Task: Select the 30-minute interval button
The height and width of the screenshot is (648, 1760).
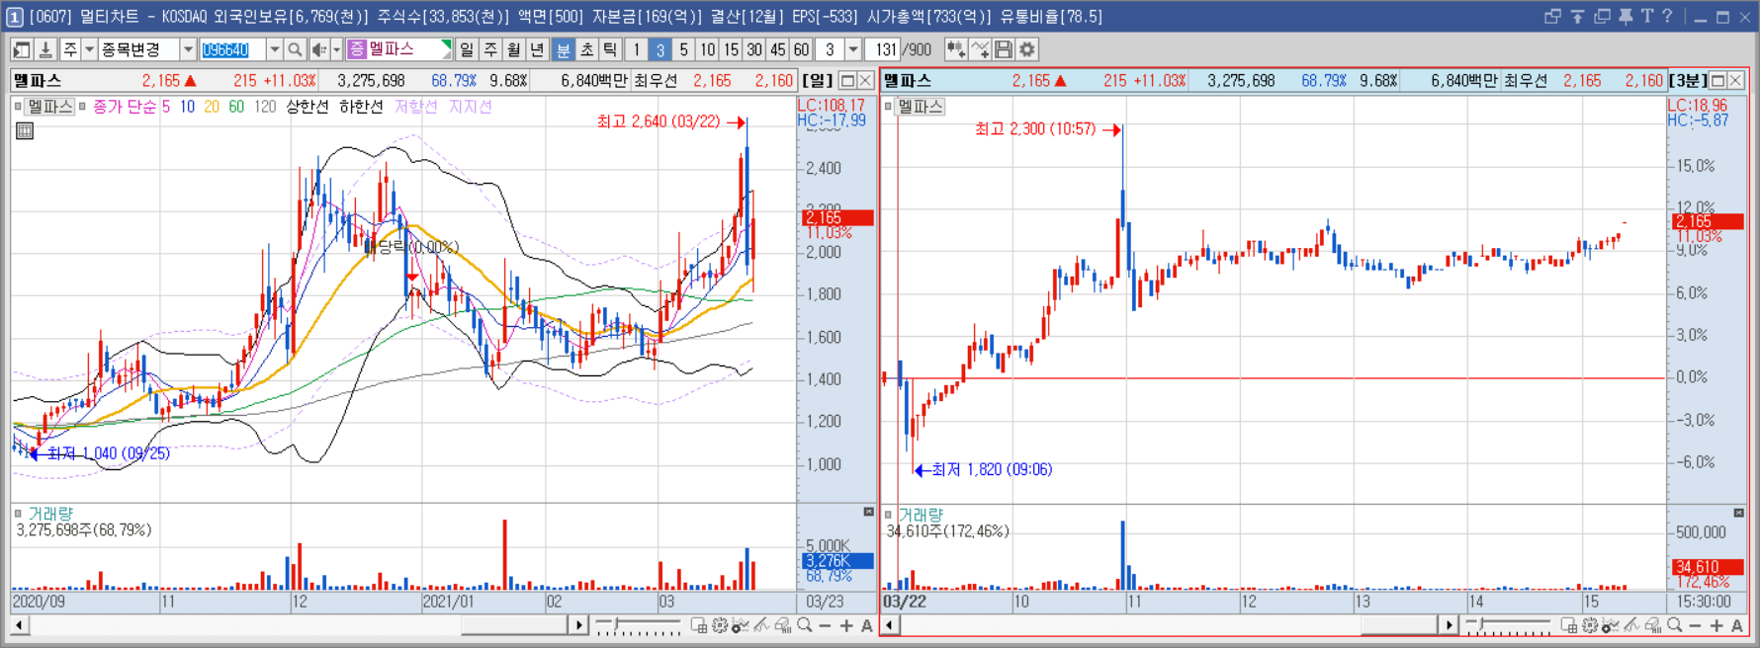Action: [x=754, y=49]
